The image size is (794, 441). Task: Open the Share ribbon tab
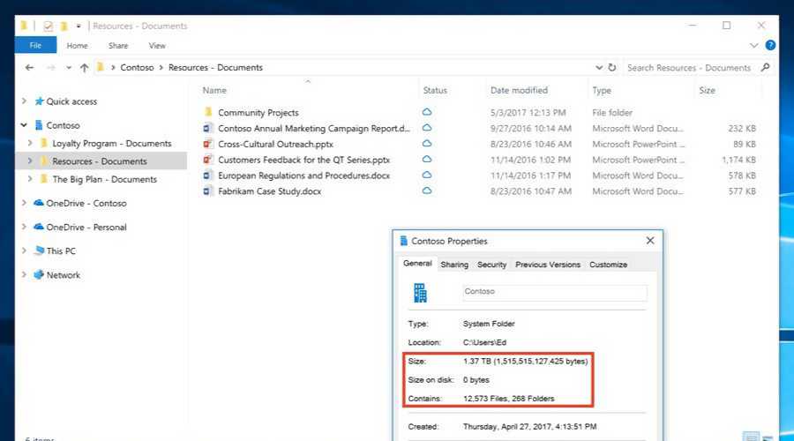click(x=118, y=45)
